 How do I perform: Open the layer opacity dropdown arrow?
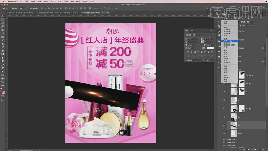click(x=252, y=22)
